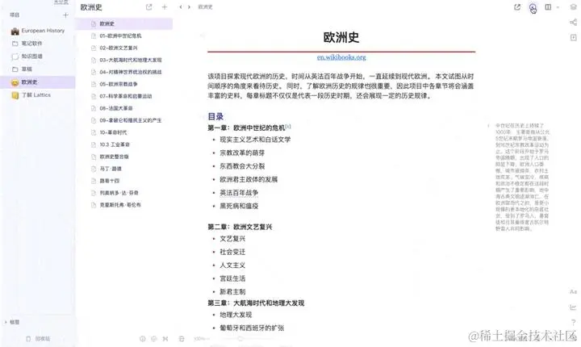Click the document icon of 路易十四

pos(94,181)
